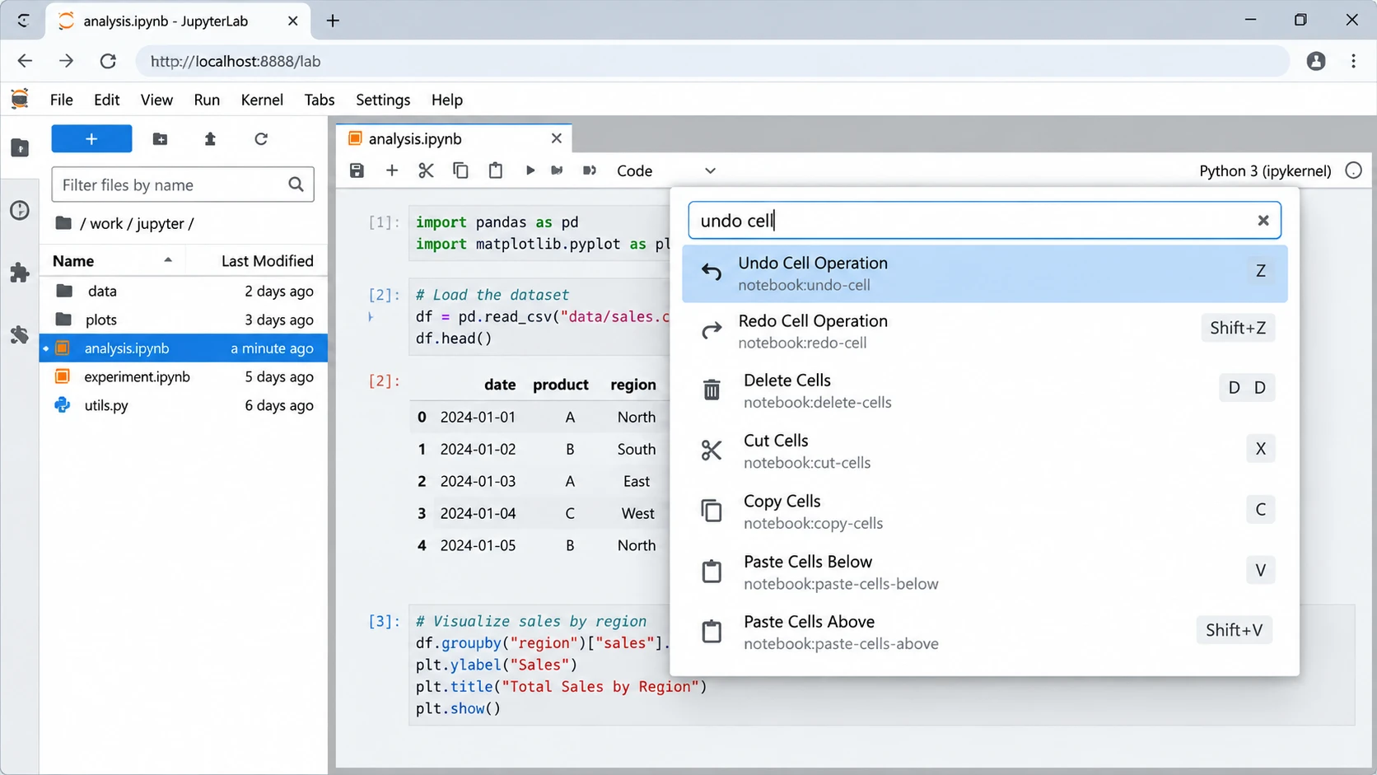The height and width of the screenshot is (775, 1377).
Task: Paste cells using the toolbar clipboard icon
Action: (496, 170)
